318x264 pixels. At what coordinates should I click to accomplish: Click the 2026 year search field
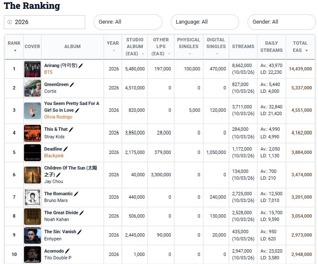[x=44, y=22]
